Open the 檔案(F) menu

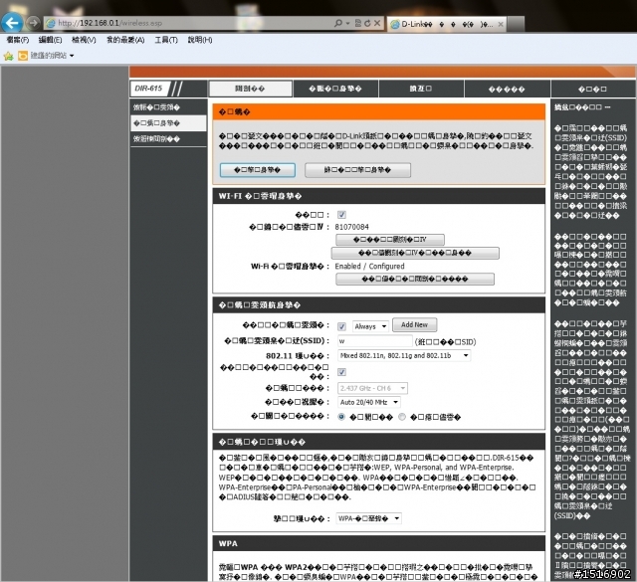coord(18,40)
